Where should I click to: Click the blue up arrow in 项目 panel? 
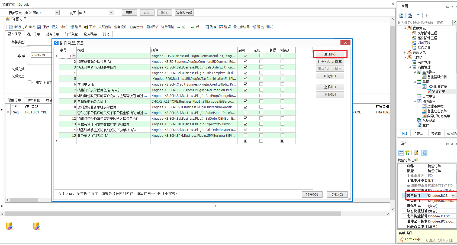pyautogui.click(x=418, y=15)
